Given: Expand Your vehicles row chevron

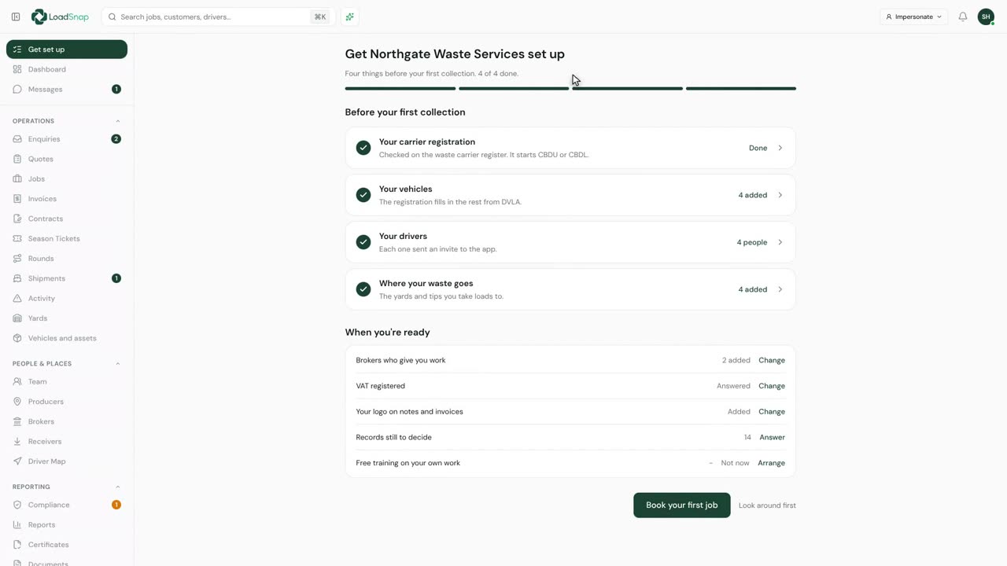Looking at the screenshot, I should [x=780, y=195].
